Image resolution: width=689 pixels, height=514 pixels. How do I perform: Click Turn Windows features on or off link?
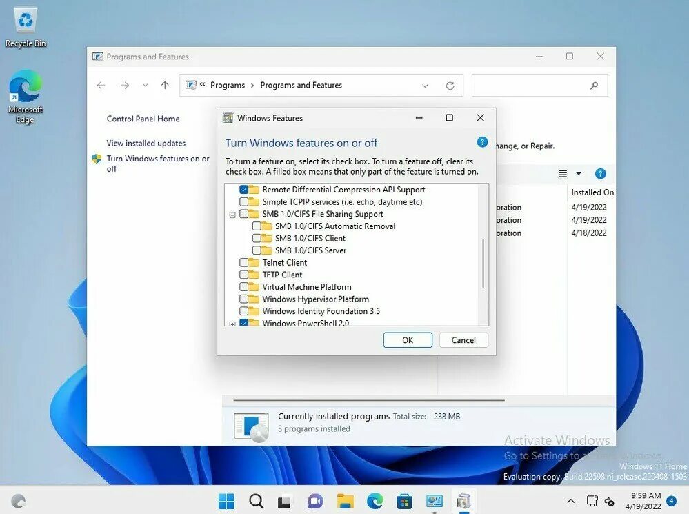click(x=158, y=164)
